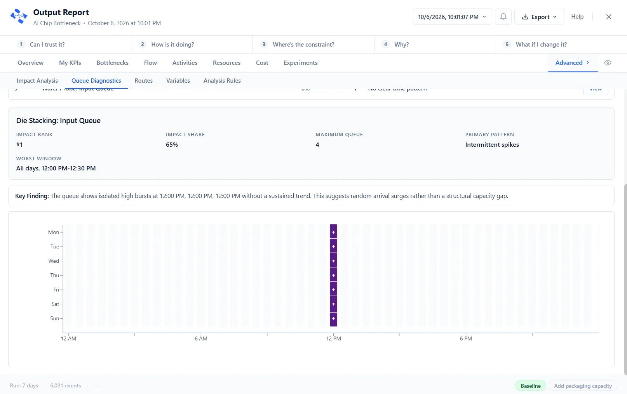Expand the Advanced tab chevron
627x394 pixels.
(588, 62)
